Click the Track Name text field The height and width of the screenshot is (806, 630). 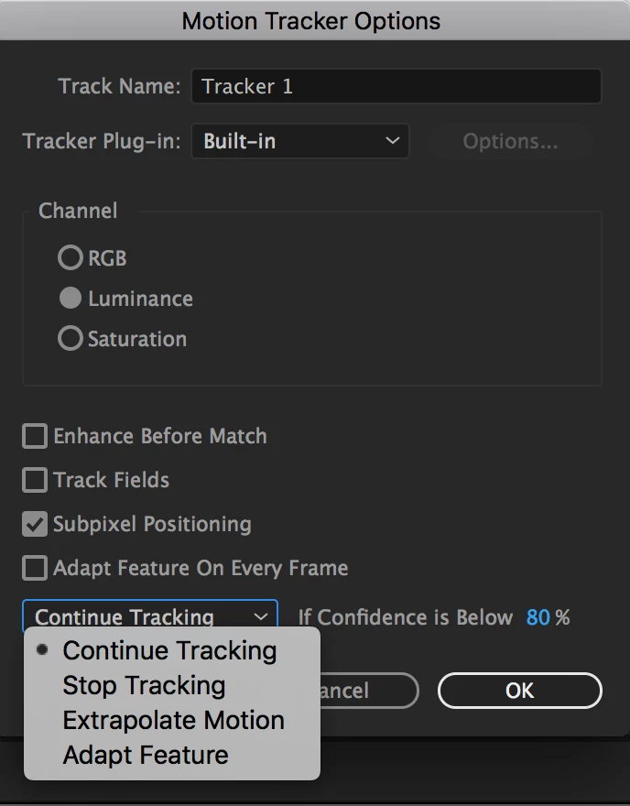(x=396, y=86)
